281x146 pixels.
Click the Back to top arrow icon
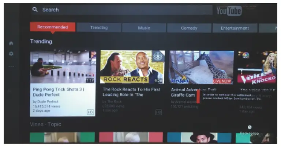click(250, 127)
